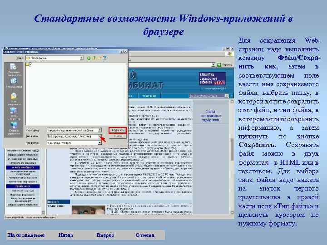The image size is (327, 245).
Task: Open My Documents place in save dialog sidebar
Action: click(14, 99)
